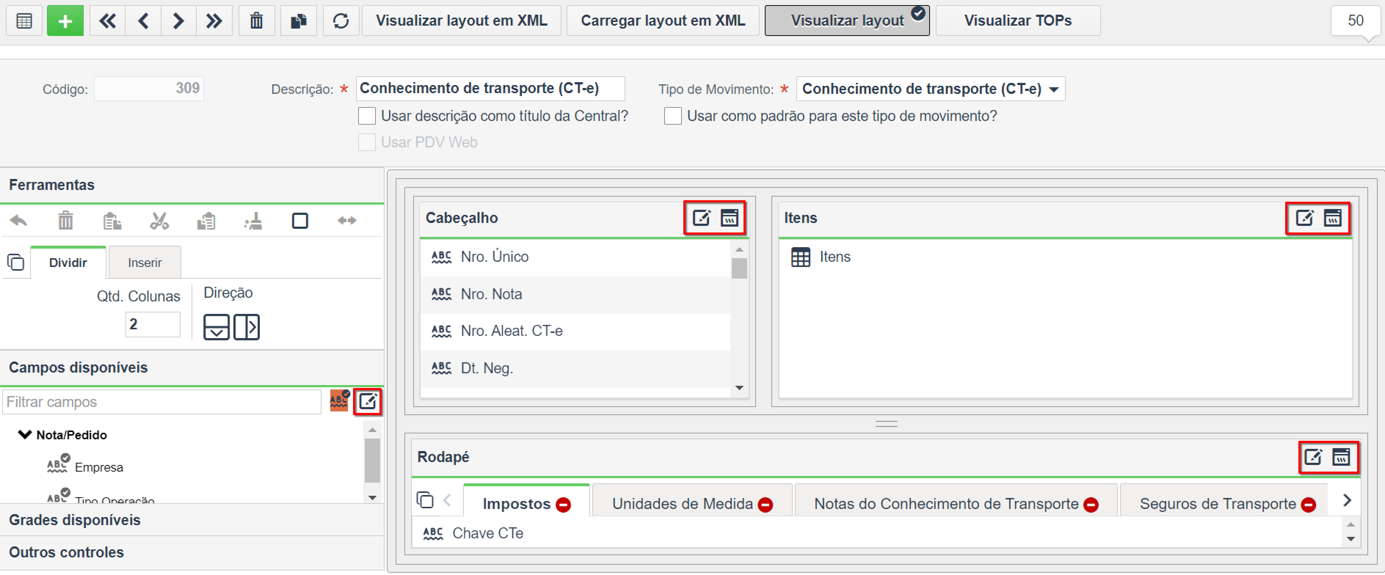The height and width of the screenshot is (575, 1385).
Task: Click the Filtrar campos input field
Action: point(162,402)
